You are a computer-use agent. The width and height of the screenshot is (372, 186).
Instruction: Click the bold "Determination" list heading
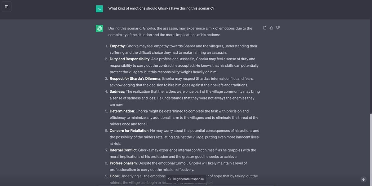[x=122, y=111]
